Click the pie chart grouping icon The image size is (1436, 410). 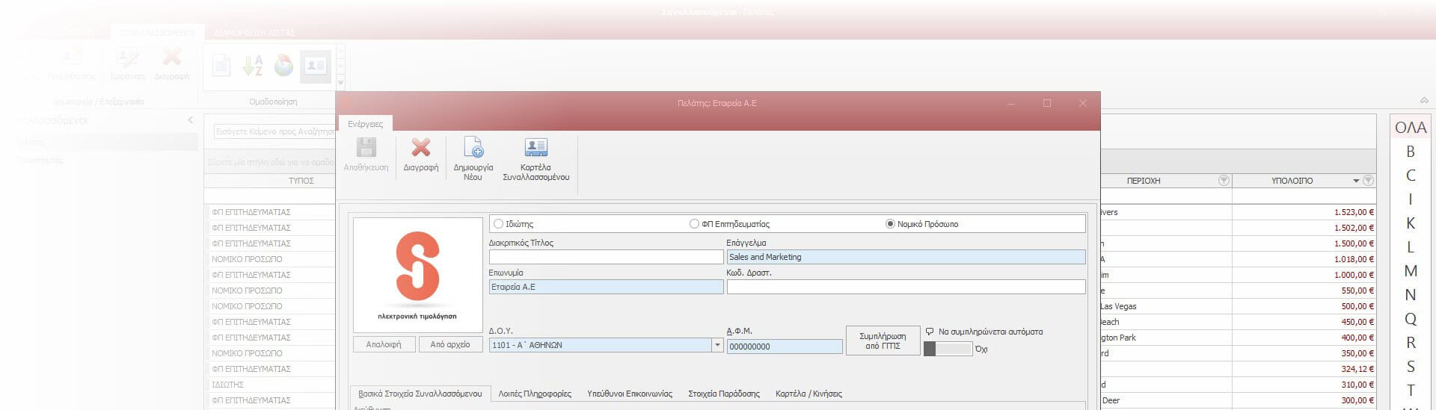tap(283, 66)
